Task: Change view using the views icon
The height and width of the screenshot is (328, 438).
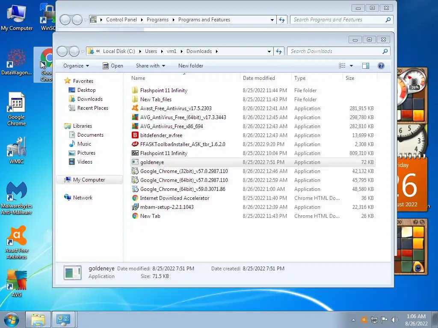Action: (x=342, y=65)
